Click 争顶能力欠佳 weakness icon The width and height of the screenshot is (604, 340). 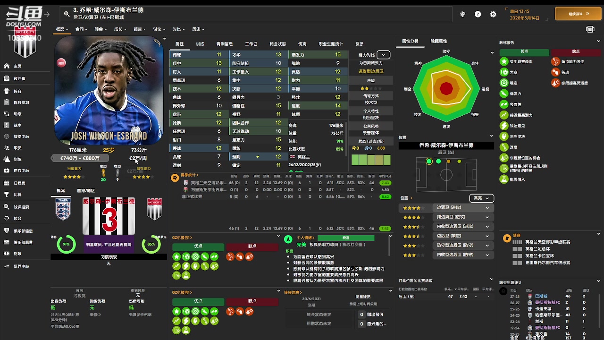coord(555,61)
